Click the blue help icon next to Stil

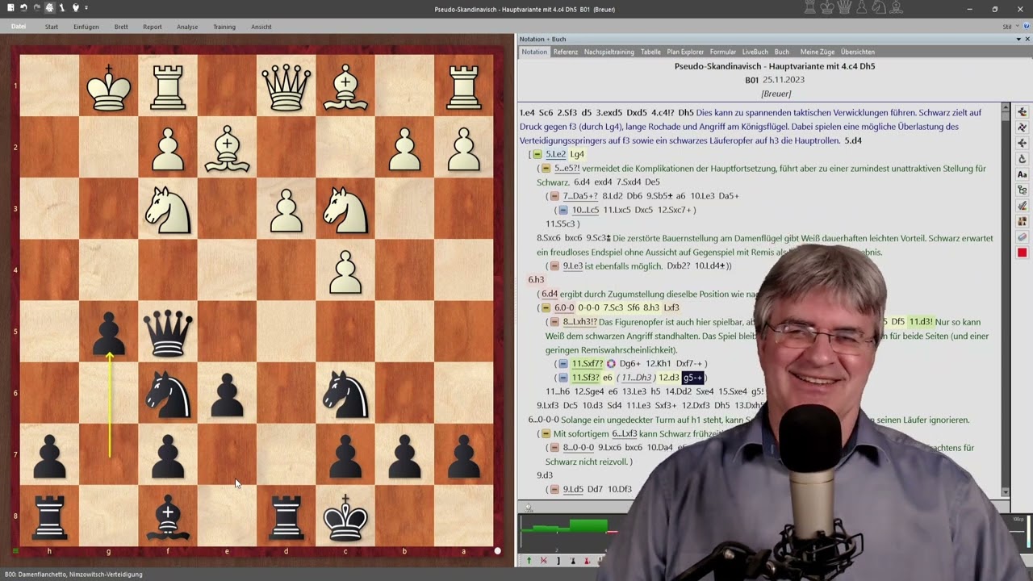pyautogui.click(x=1025, y=27)
